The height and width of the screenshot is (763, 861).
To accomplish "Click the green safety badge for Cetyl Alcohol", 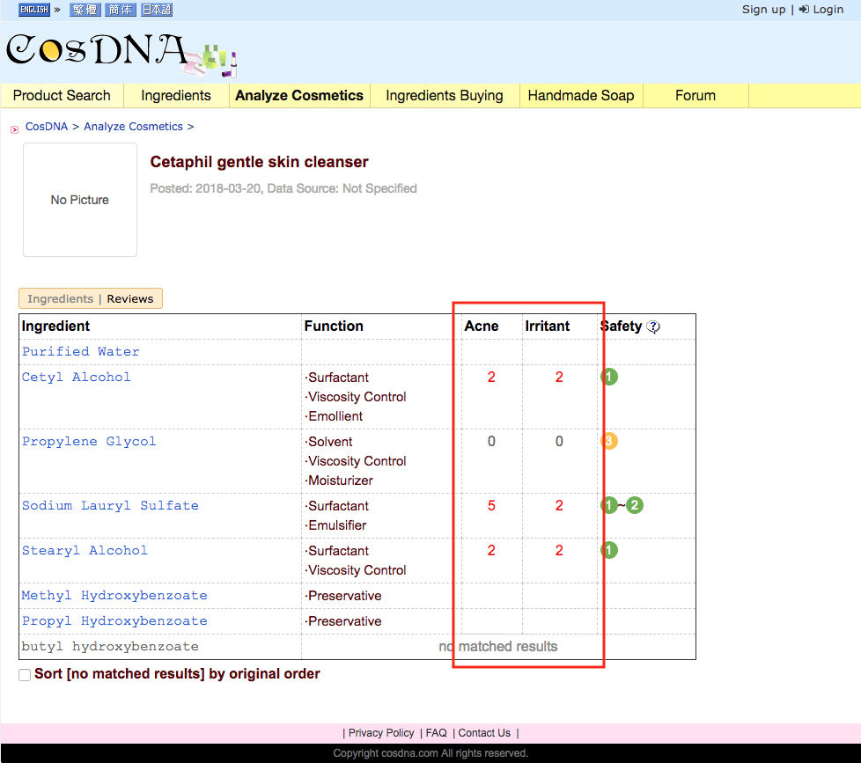I will pos(609,378).
